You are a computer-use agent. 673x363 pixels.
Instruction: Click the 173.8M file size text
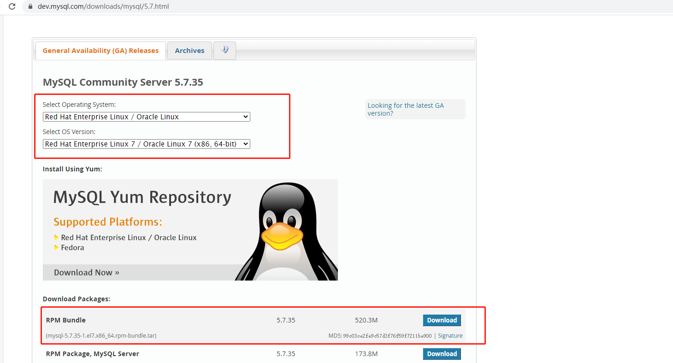click(x=366, y=354)
